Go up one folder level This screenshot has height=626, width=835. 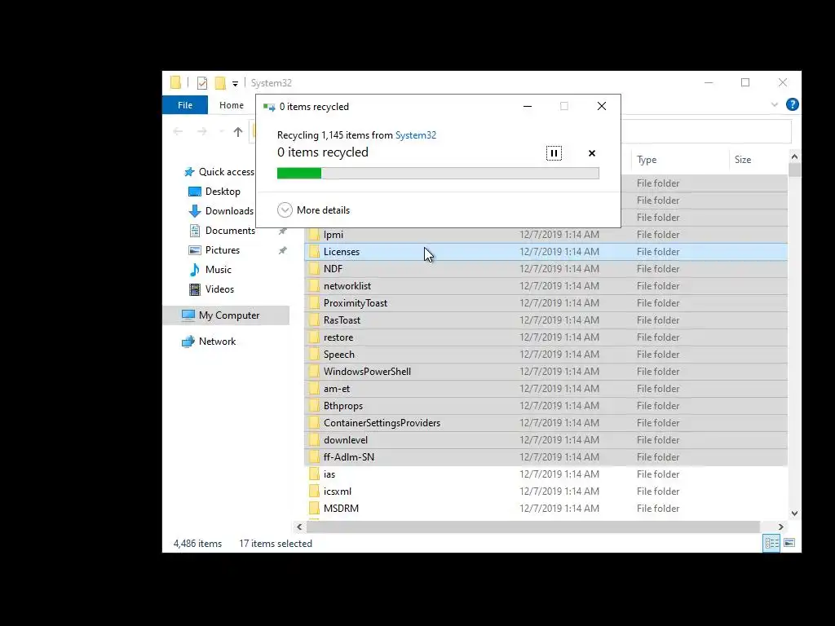(238, 131)
